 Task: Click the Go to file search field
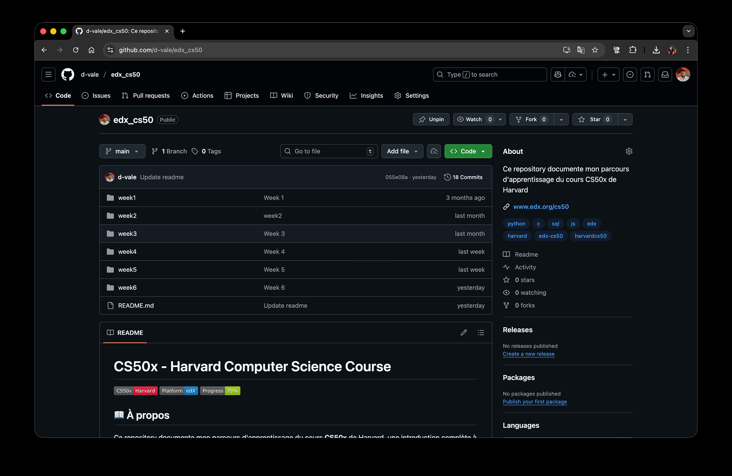(328, 151)
